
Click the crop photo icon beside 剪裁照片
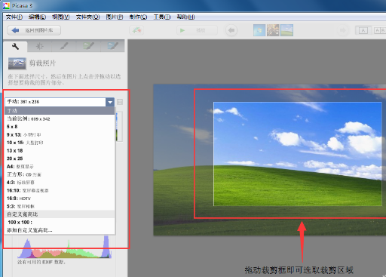point(17,63)
